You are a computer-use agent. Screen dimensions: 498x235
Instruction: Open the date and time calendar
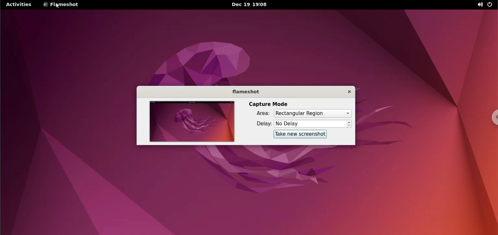(249, 5)
